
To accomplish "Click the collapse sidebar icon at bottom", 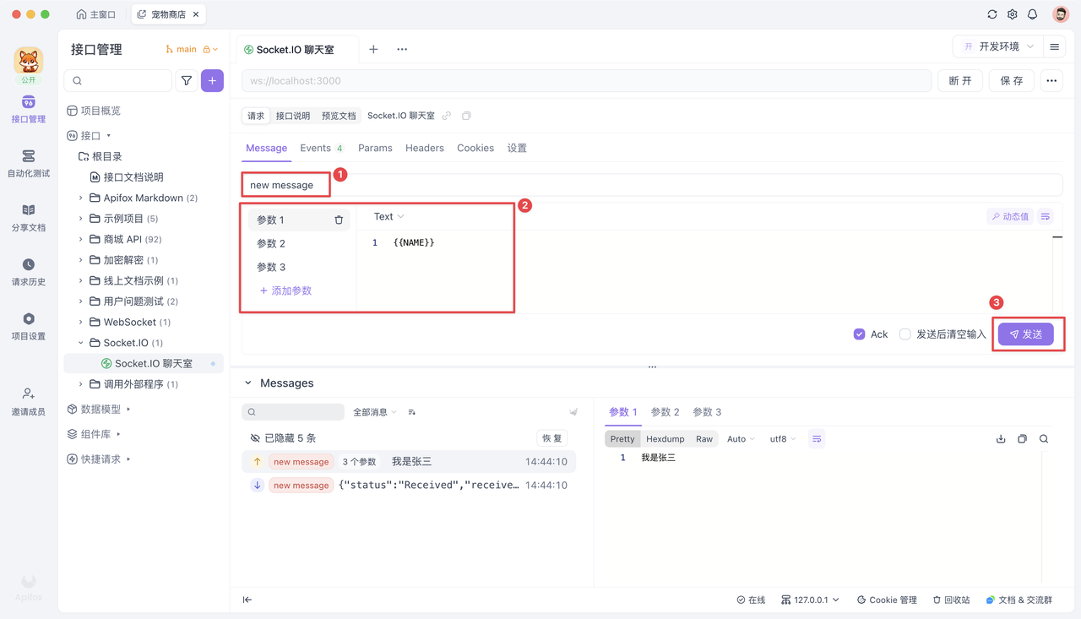I will [247, 600].
